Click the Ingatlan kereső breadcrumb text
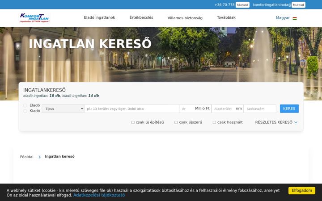Viewport: 322px width, 201px height. tap(60, 156)
